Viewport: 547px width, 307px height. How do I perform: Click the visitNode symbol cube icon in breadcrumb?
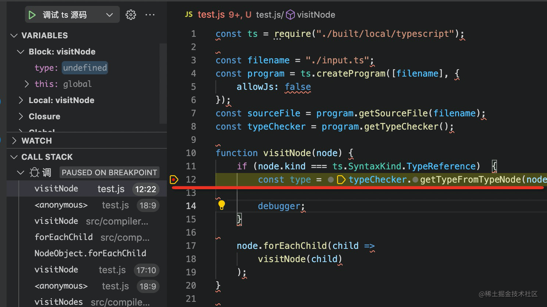click(x=290, y=15)
